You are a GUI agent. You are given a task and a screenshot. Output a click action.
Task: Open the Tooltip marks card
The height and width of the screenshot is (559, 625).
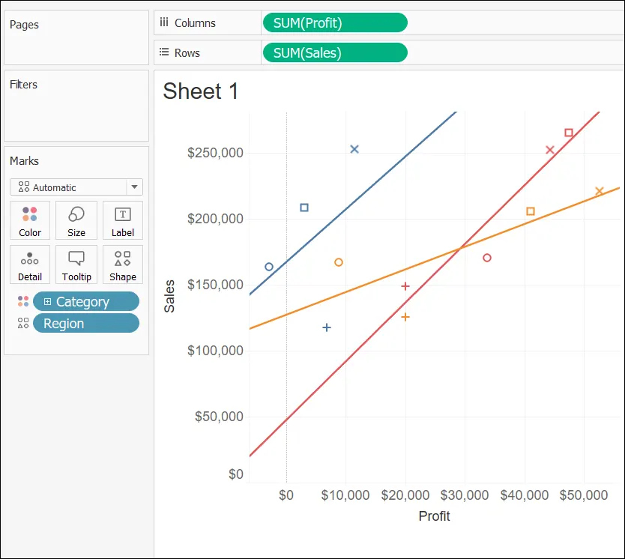click(x=76, y=265)
